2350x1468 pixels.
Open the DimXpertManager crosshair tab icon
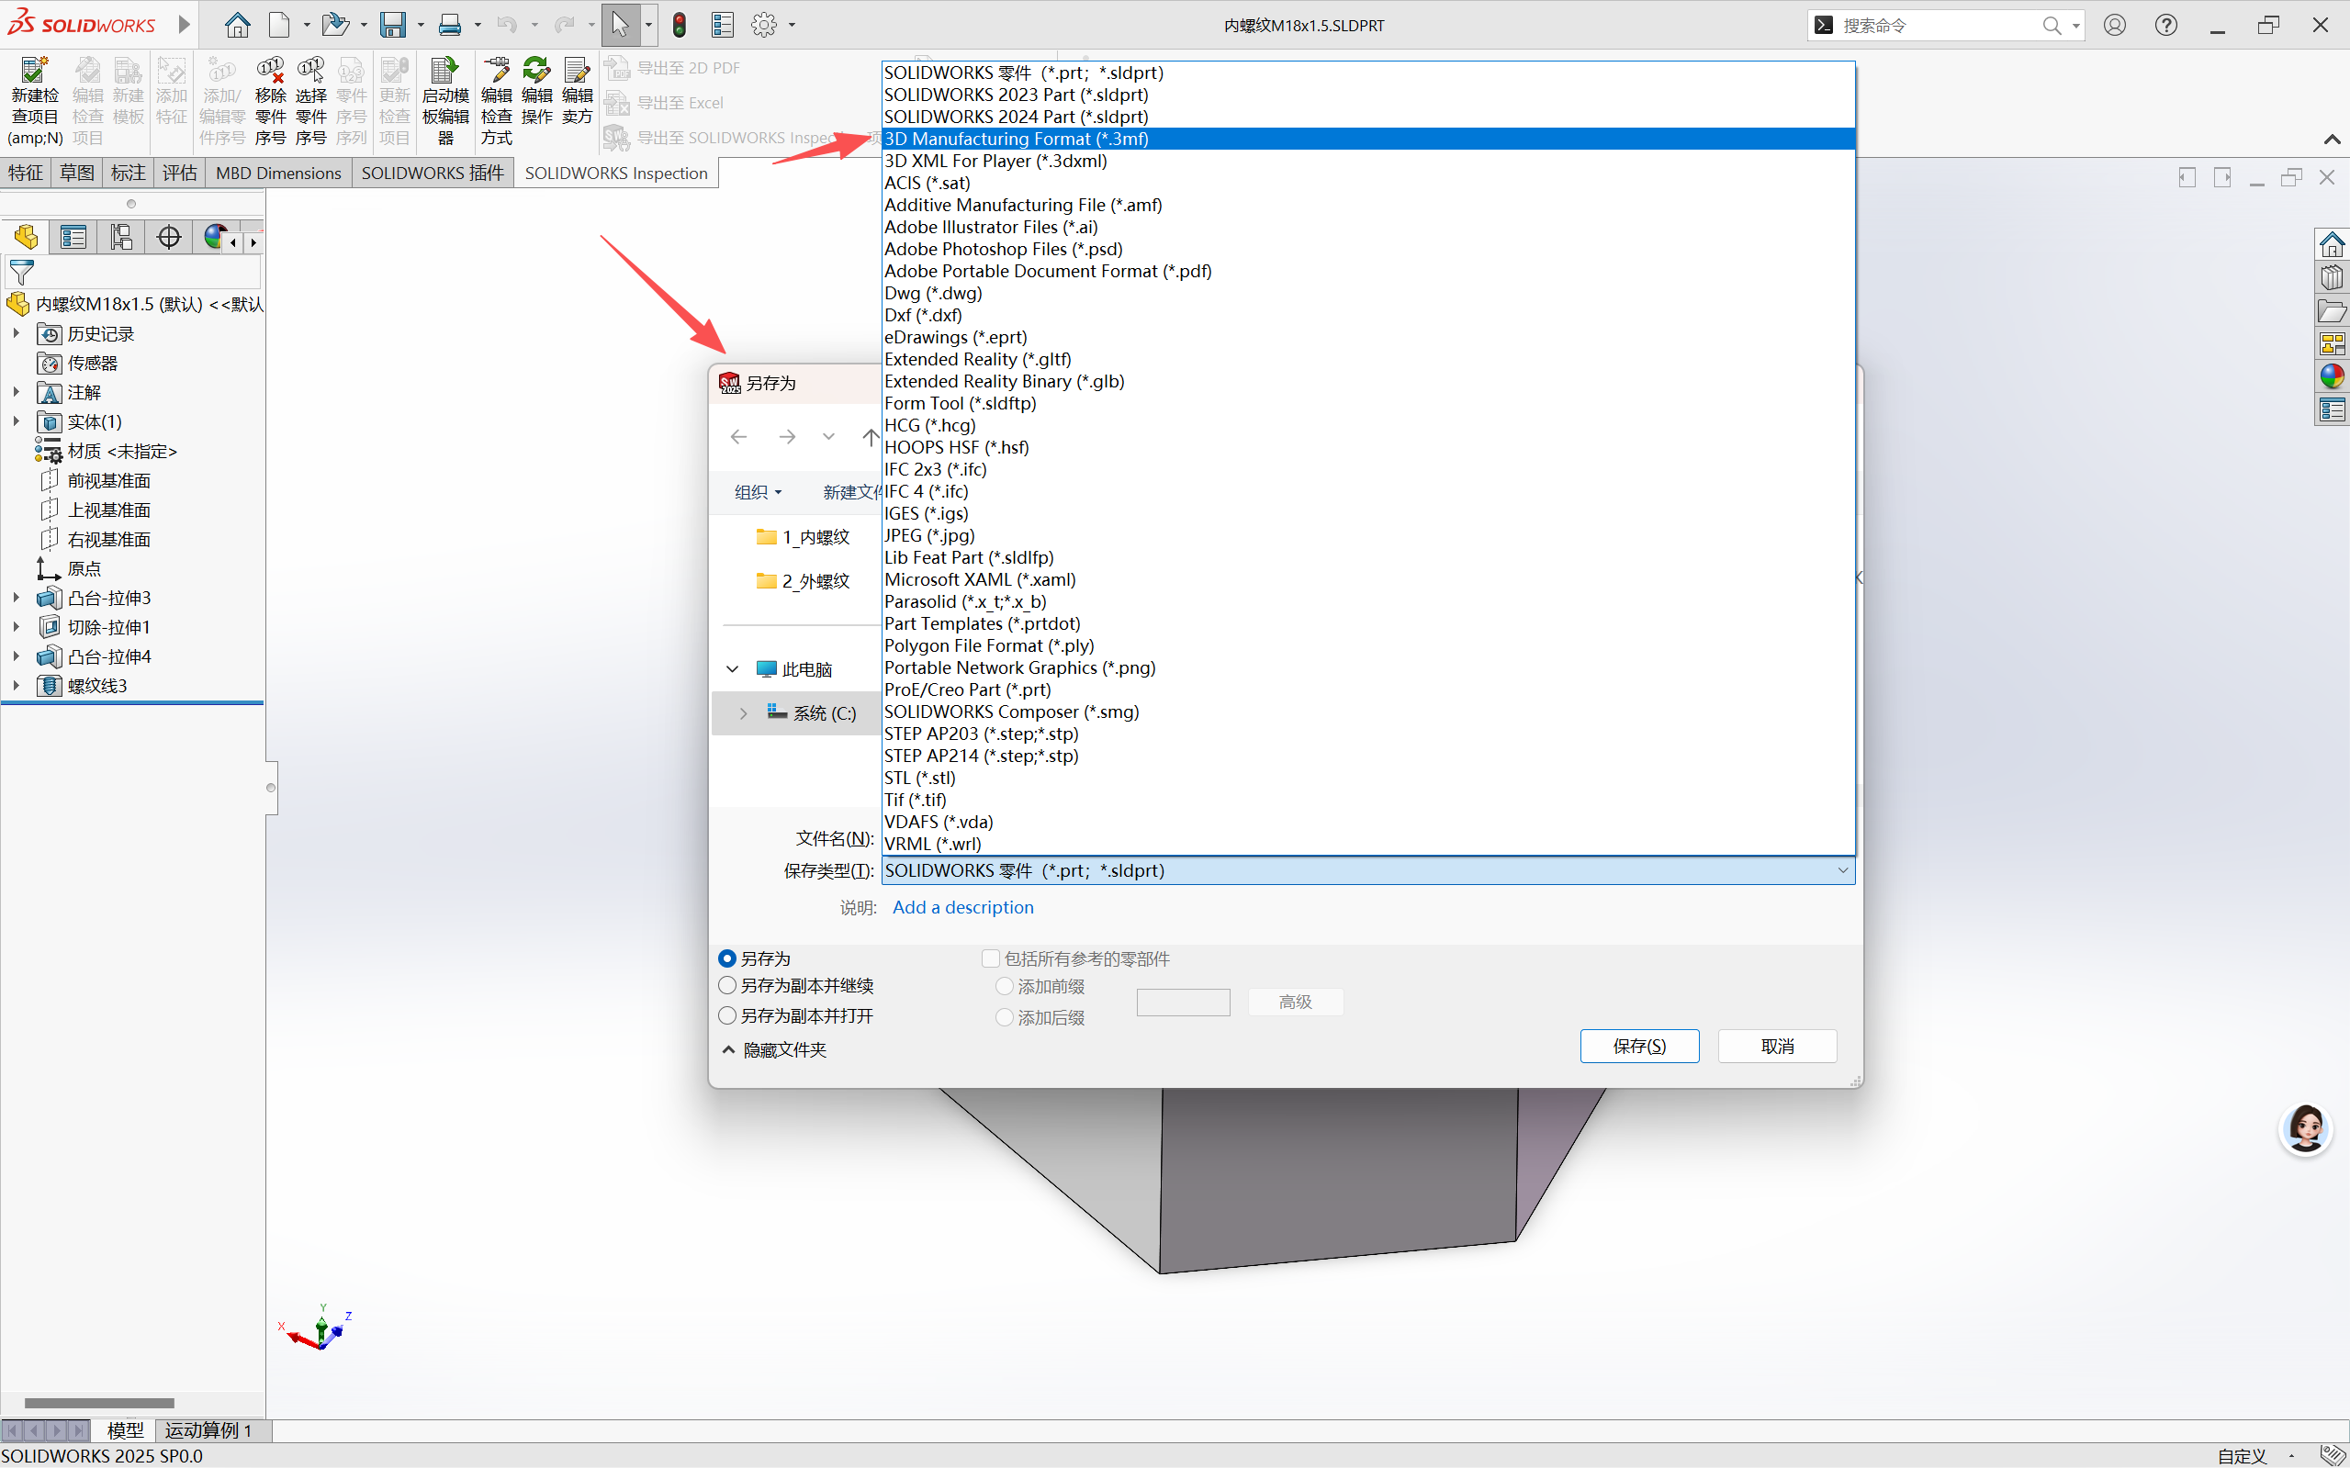169,237
